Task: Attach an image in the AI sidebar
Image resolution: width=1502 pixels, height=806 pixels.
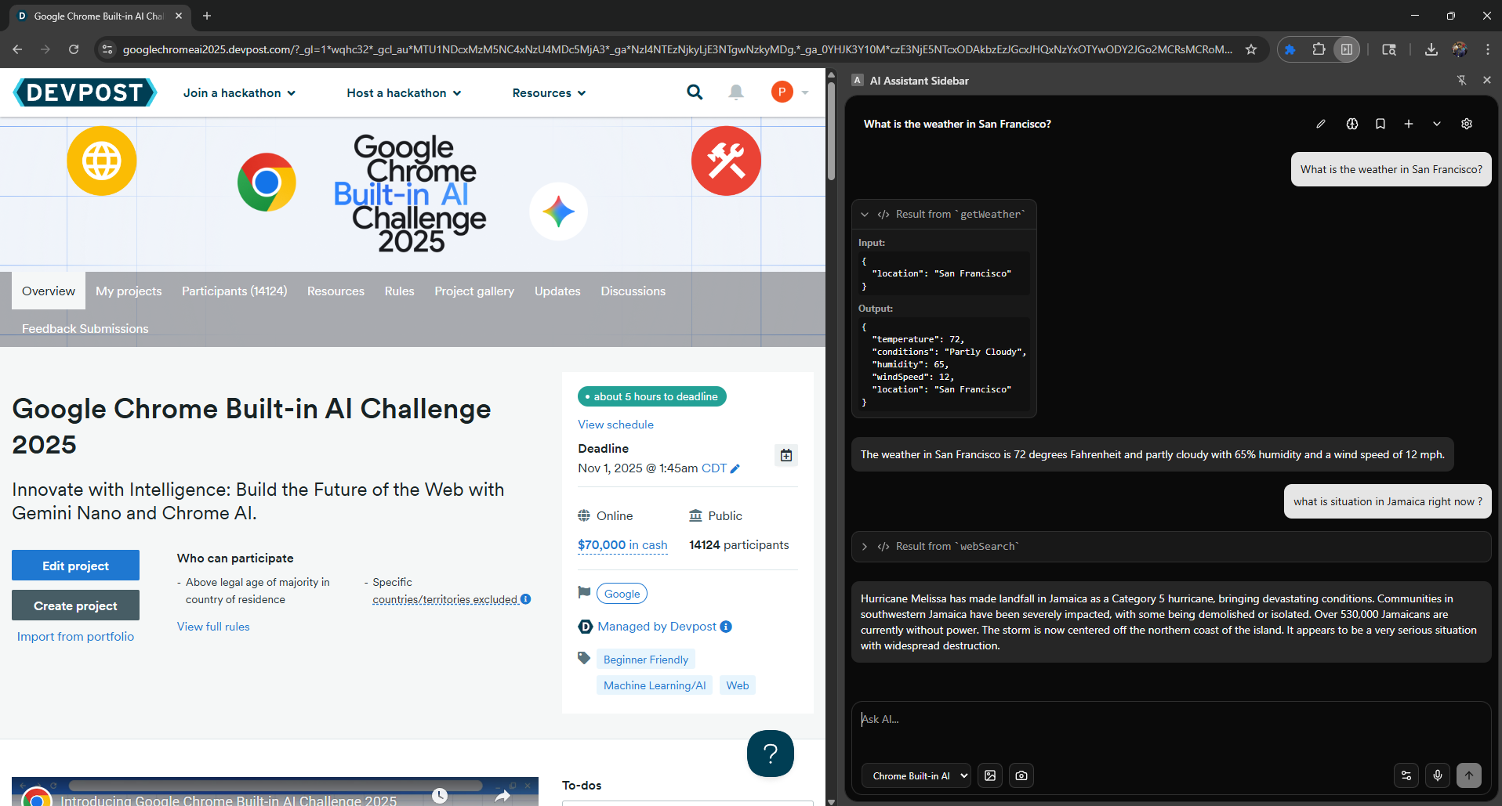Action: click(990, 775)
